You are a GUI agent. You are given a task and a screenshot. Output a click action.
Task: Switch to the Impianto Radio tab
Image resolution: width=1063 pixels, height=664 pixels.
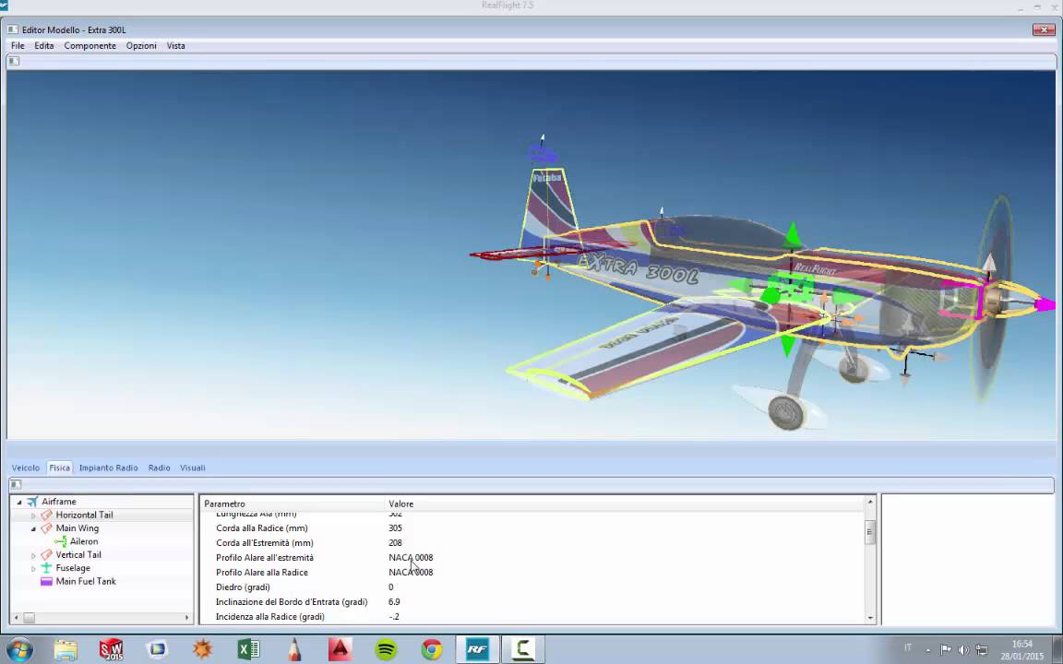coord(109,468)
